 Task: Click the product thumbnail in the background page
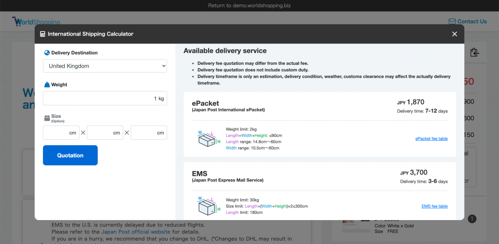click(356, 225)
